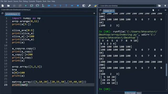Step over the current line in debugger
The height and width of the screenshot is (94, 168).
pos(55,6)
